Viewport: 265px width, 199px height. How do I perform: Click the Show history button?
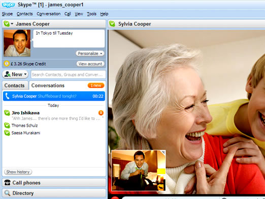18,172
